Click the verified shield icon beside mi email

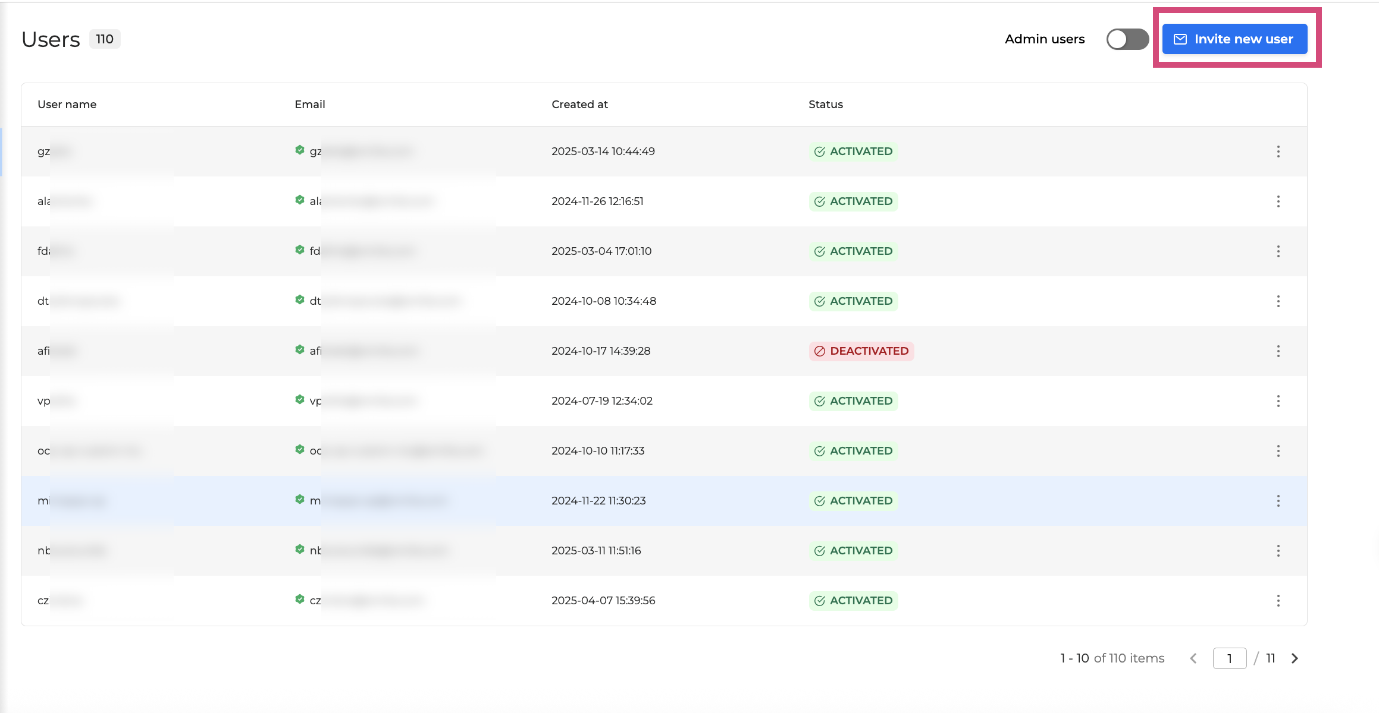pyautogui.click(x=300, y=499)
